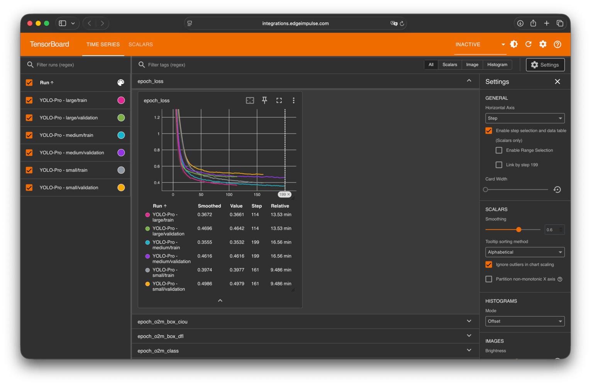Open epoch_loss card more options menu
Screen dimensions: 591x386
click(x=293, y=100)
